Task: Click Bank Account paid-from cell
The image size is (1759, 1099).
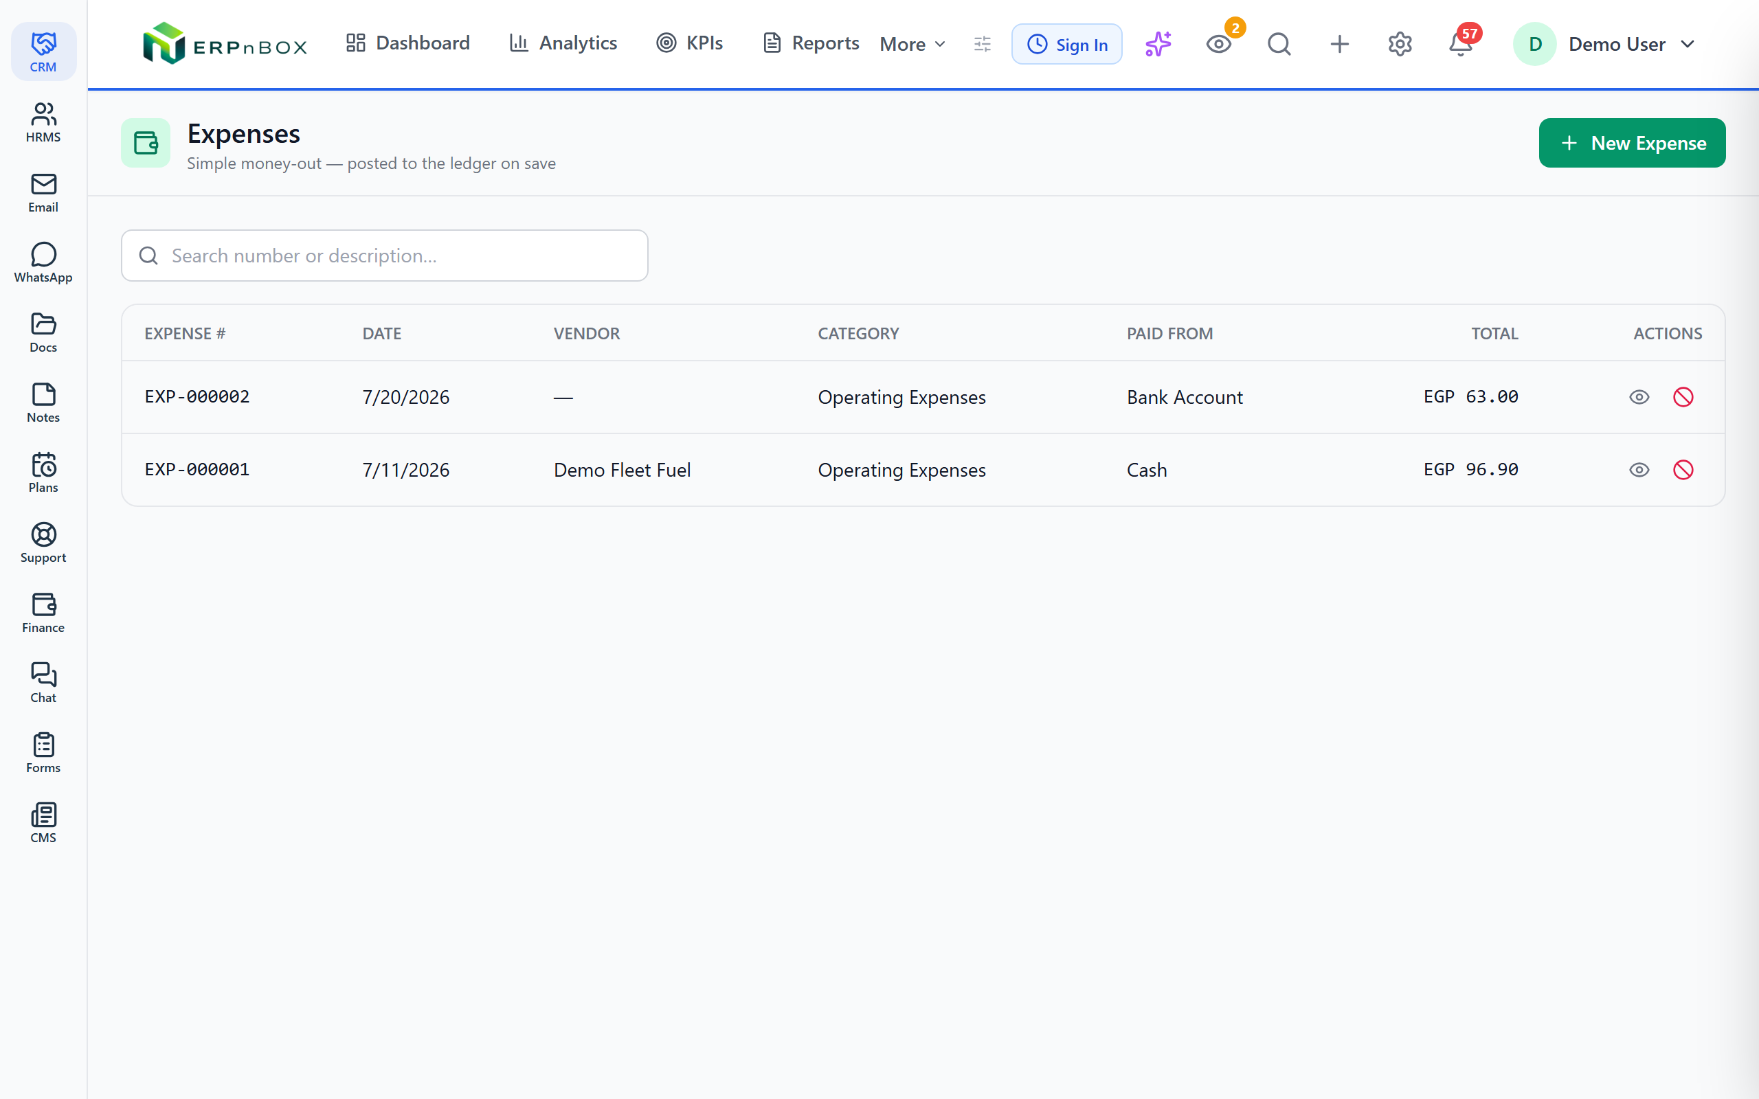Action: pos(1185,398)
